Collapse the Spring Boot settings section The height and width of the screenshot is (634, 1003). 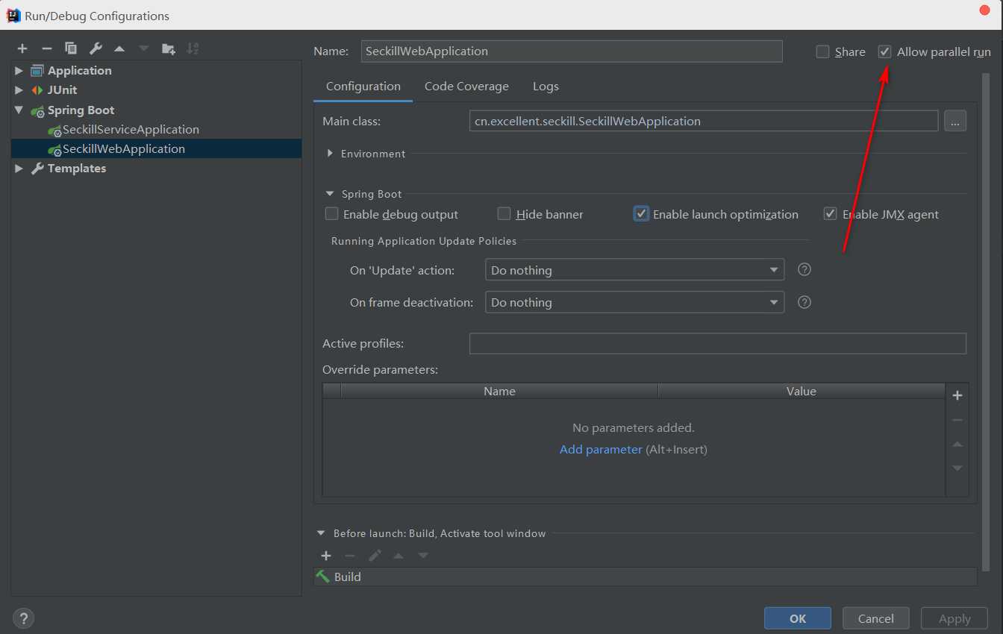point(330,194)
